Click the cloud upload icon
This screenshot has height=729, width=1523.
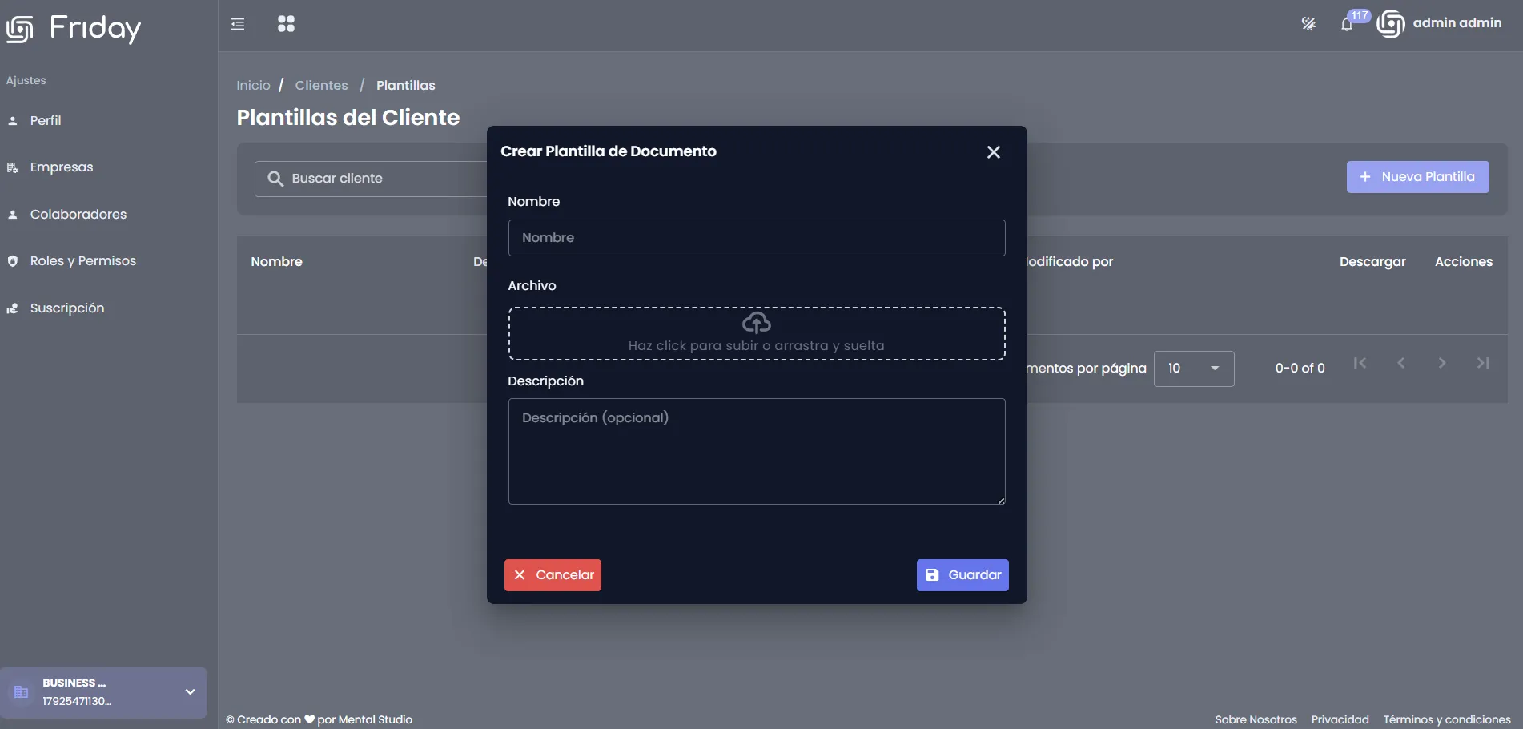click(757, 323)
